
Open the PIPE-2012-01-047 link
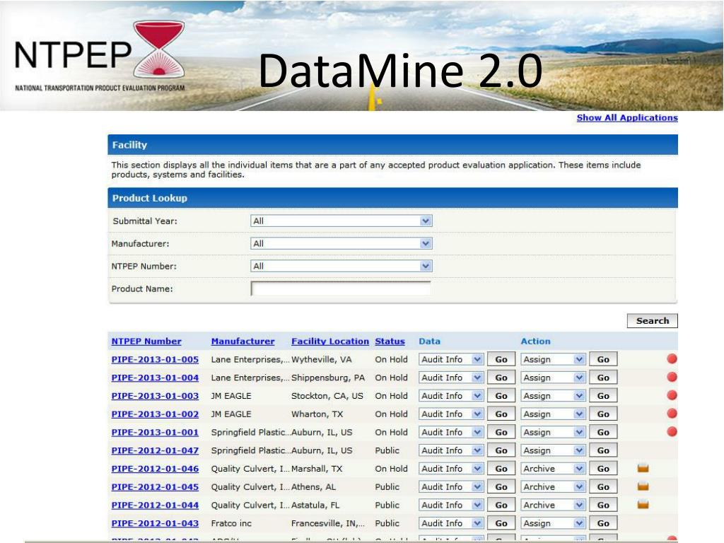pos(155,450)
